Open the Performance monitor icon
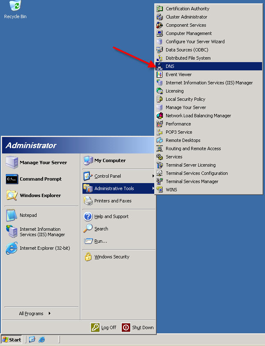Image resolution: width=265 pixels, height=346 pixels. [x=160, y=124]
